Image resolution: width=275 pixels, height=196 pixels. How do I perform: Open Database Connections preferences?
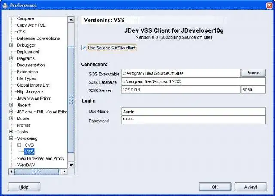(38, 38)
